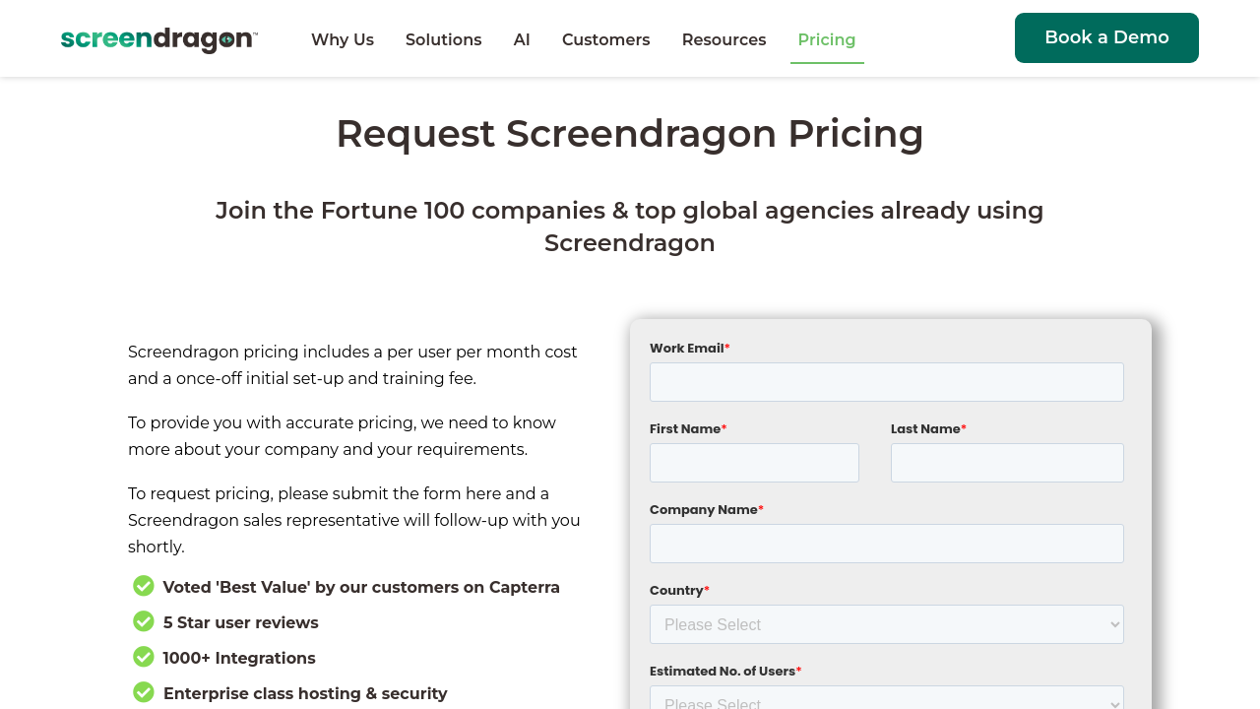Image resolution: width=1260 pixels, height=709 pixels.
Task: Open the Solutions menu
Action: [x=443, y=39]
